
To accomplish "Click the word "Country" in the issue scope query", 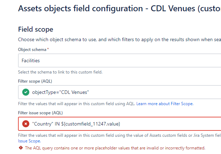I will (43, 124).
